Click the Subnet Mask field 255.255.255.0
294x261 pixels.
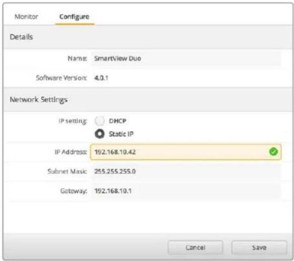pyautogui.click(x=185, y=171)
